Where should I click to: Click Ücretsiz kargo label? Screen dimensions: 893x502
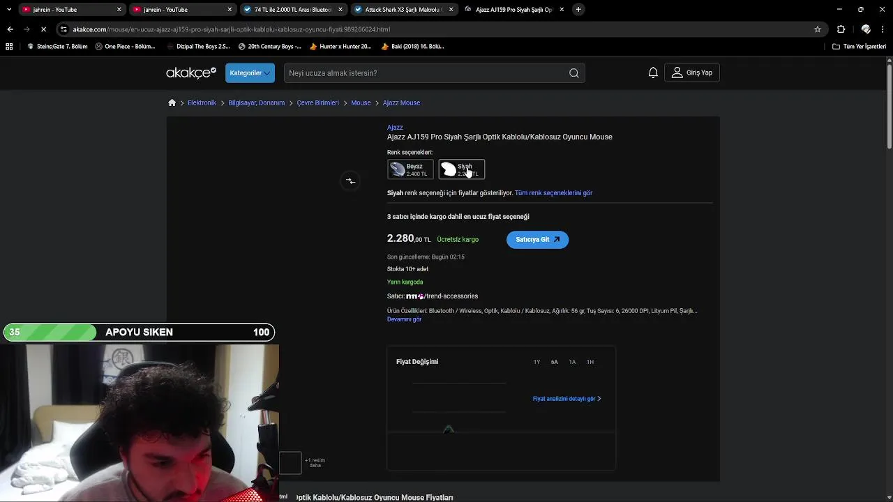(458, 240)
